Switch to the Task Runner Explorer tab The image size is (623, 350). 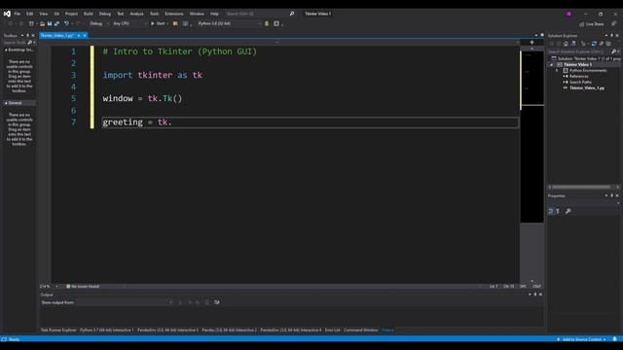click(x=58, y=330)
